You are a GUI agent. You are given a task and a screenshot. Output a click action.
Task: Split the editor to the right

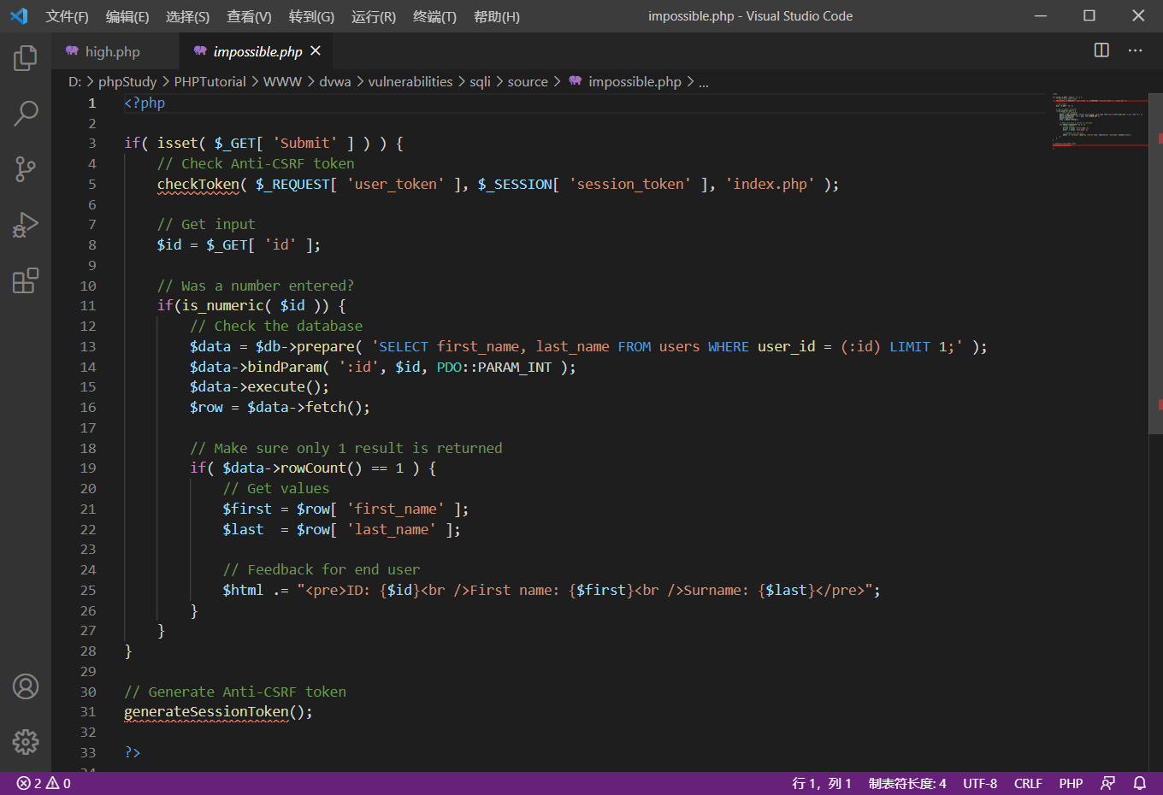(x=1101, y=50)
